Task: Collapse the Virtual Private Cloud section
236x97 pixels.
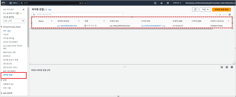Action: tap(1, 27)
